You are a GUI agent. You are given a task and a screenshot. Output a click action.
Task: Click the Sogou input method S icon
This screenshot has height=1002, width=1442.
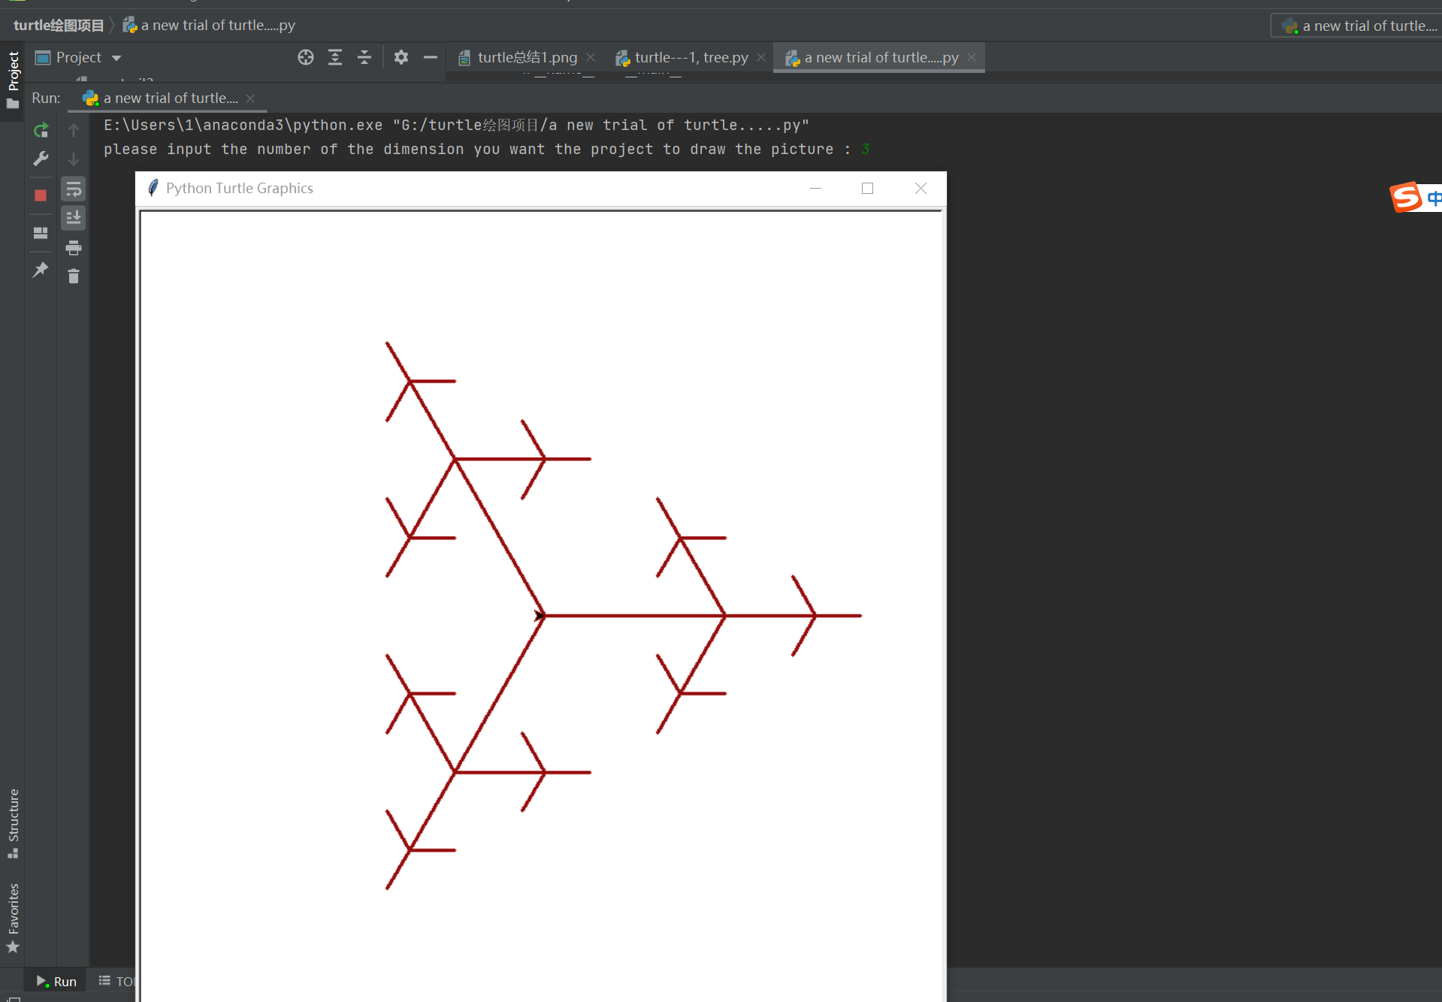(1406, 198)
